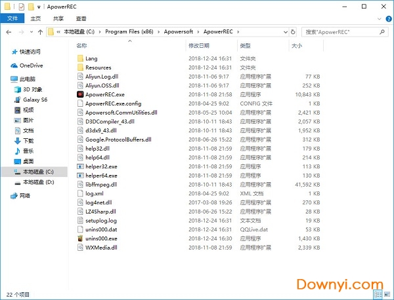Select 本地磁盘 (C:) in sidebar

(34, 172)
